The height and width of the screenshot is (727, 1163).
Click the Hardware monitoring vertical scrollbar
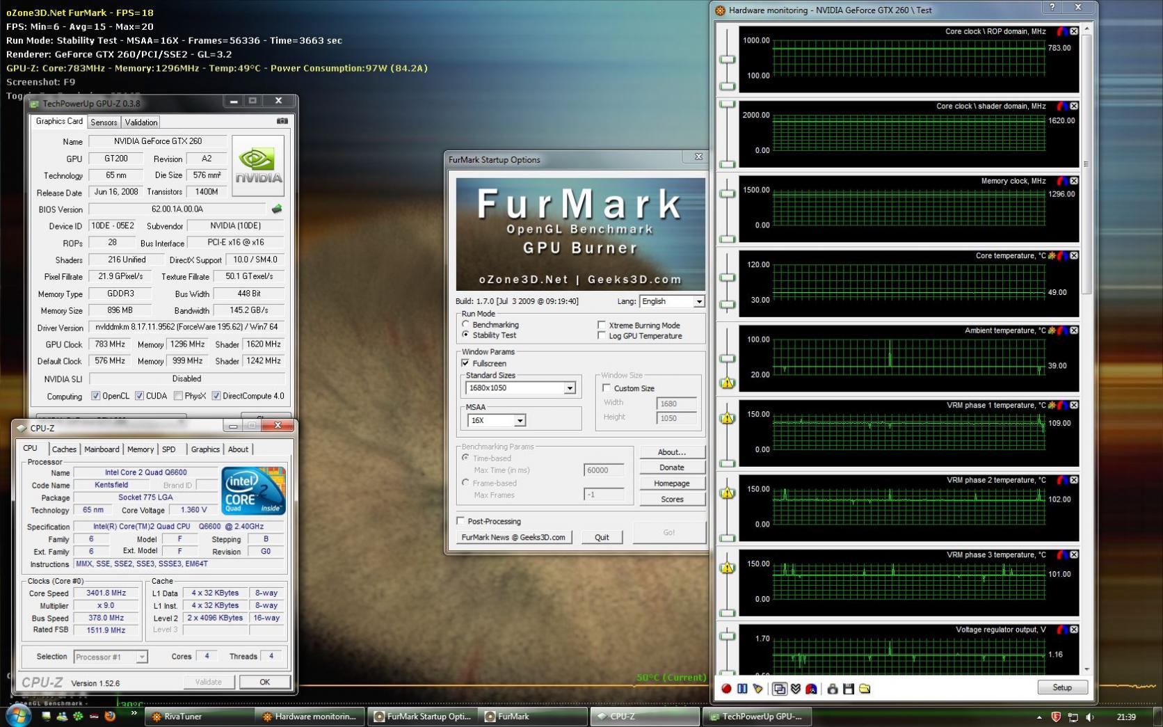1086,164
